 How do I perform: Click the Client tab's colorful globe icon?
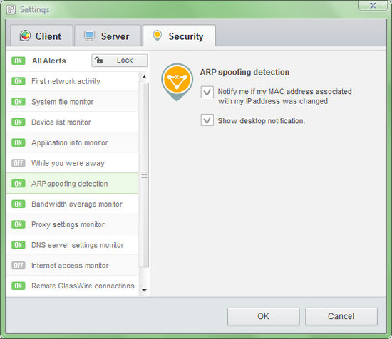pos(25,36)
